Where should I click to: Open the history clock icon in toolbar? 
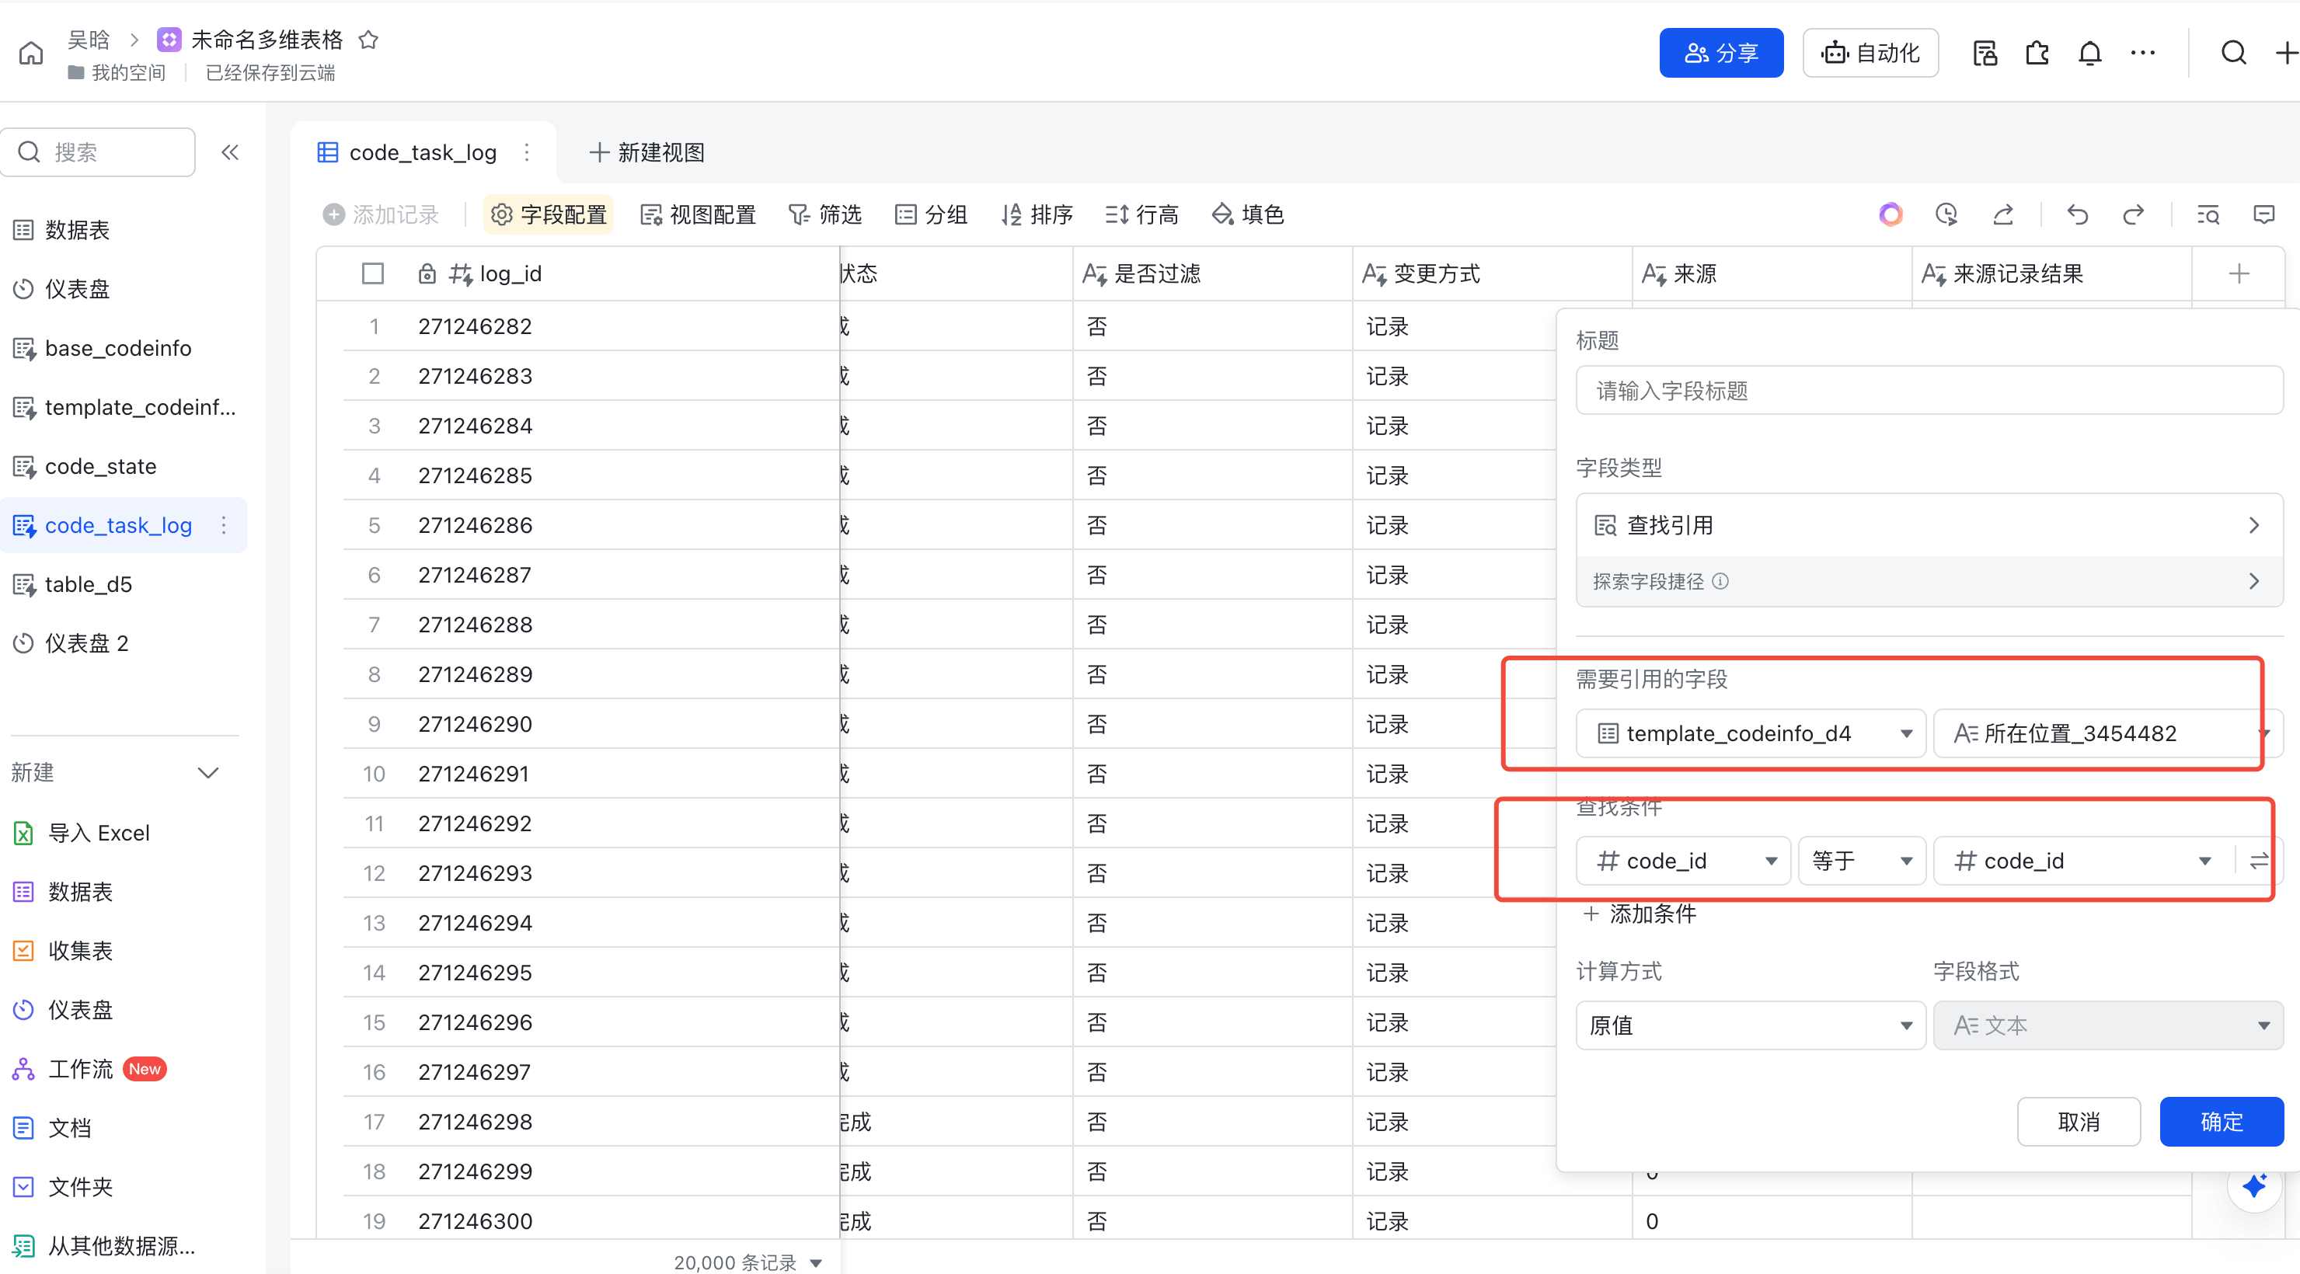point(1946,214)
